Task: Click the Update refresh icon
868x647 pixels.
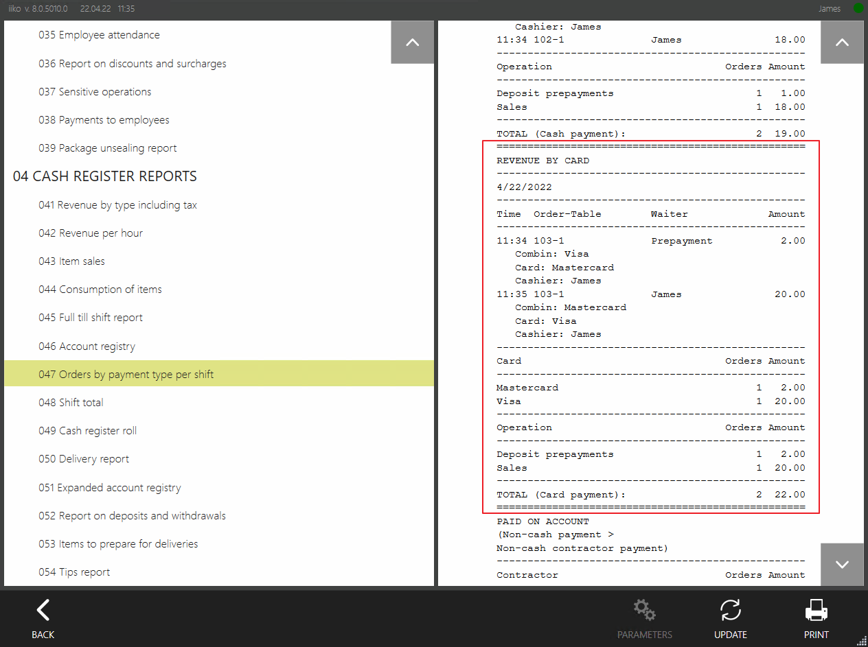Action: [x=730, y=610]
